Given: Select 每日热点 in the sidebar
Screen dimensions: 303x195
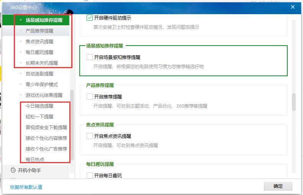Looking at the screenshot, I should [x=36, y=160].
